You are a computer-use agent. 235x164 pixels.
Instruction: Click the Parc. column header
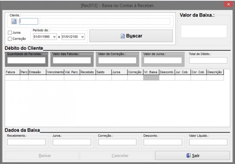coord(24,72)
